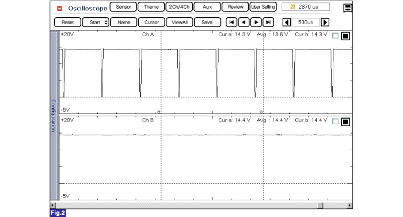Click Ch A '+20V' scale label
This screenshot has height=217, width=403.
67,35
